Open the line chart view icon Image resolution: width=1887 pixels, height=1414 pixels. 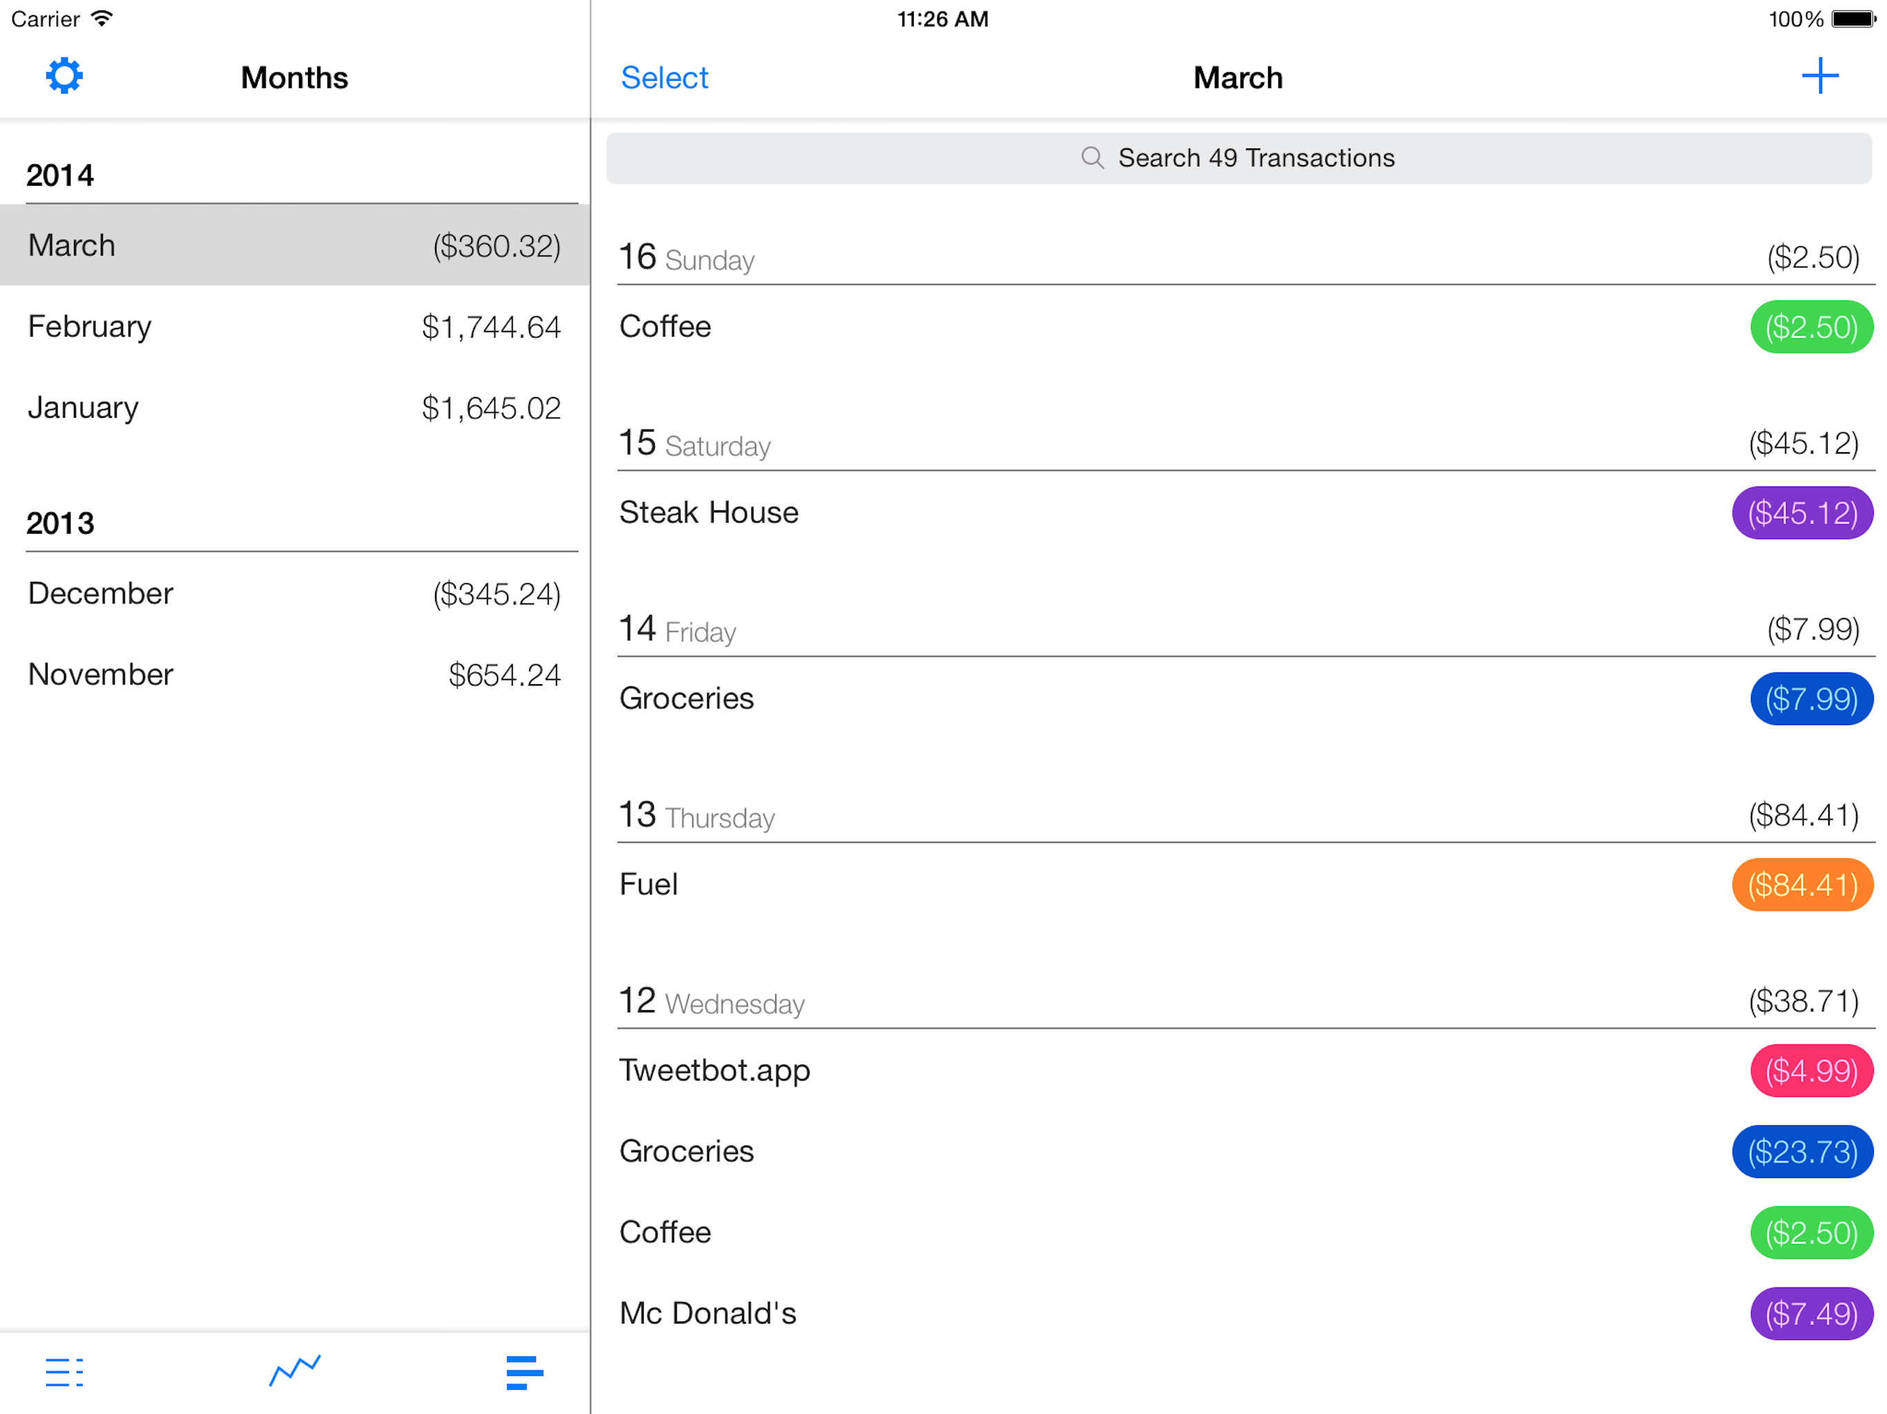tap(294, 1371)
